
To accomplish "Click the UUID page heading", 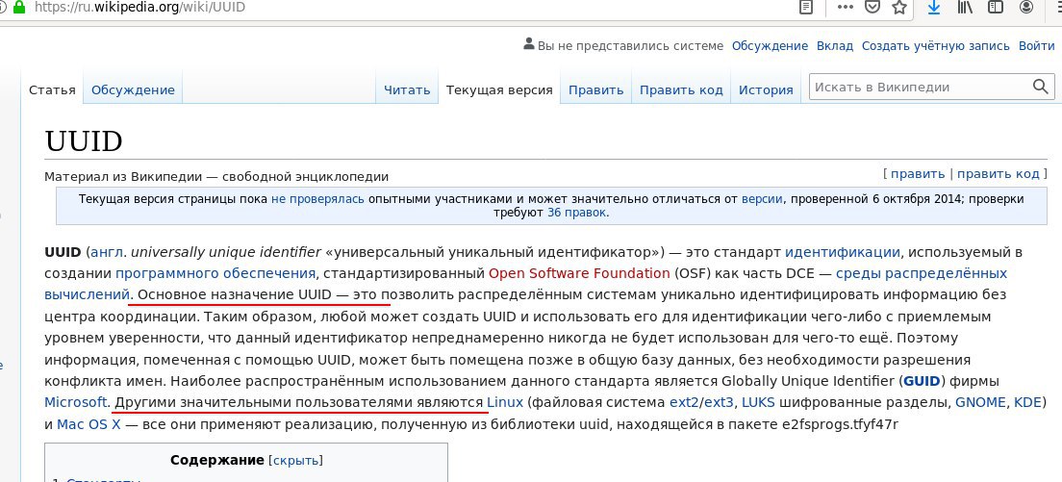I will (x=84, y=141).
